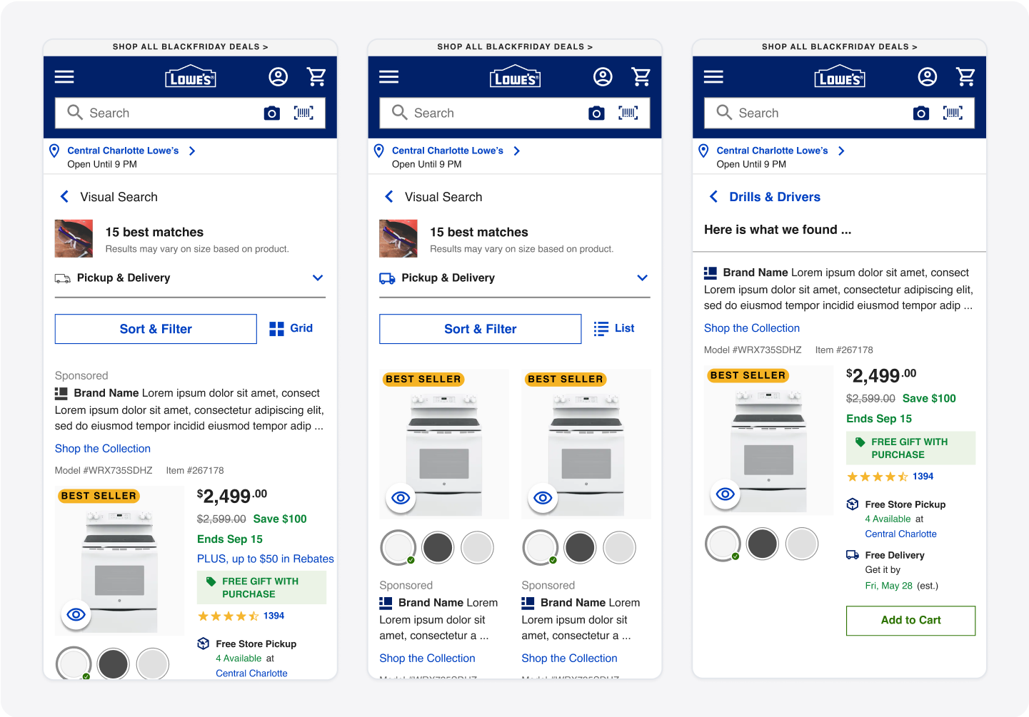The width and height of the screenshot is (1029, 717).
Task: Click the Add to Cart button
Action: pos(910,621)
